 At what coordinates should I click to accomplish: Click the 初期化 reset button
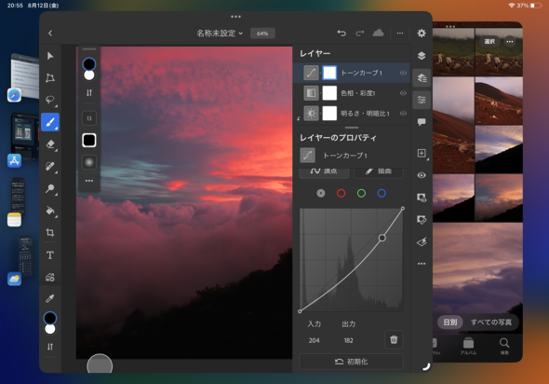351,362
